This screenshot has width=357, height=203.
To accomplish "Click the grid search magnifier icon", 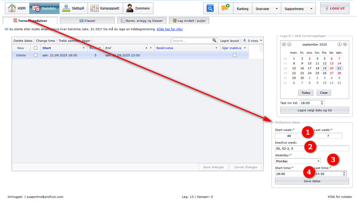I will pyautogui.click(x=214, y=40).
